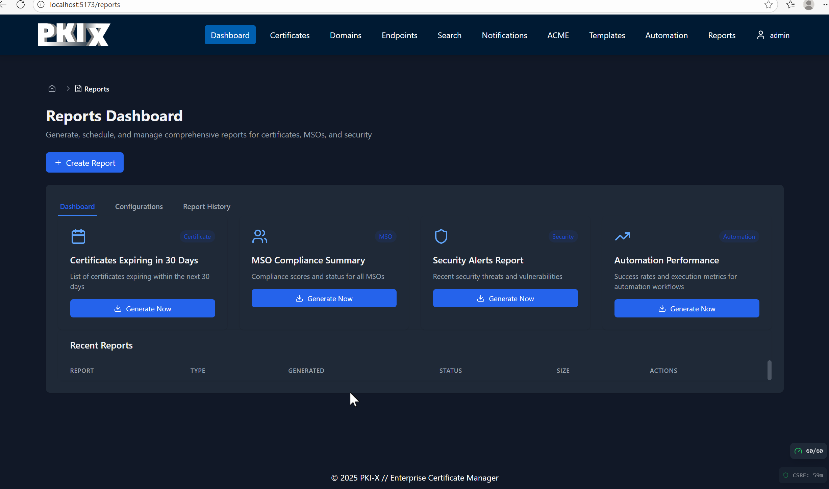
Task: Click the shield icon on Security Alerts card
Action: pos(441,236)
